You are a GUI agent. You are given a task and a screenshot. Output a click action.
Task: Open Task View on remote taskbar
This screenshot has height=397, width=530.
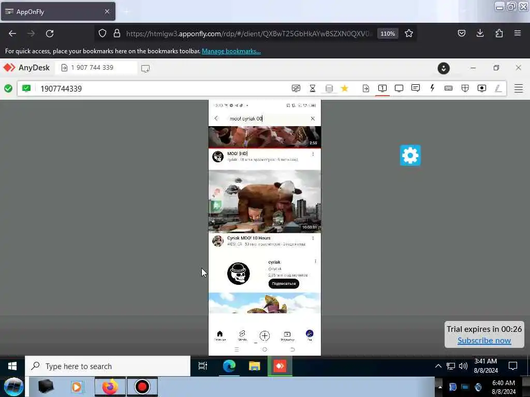(203, 366)
